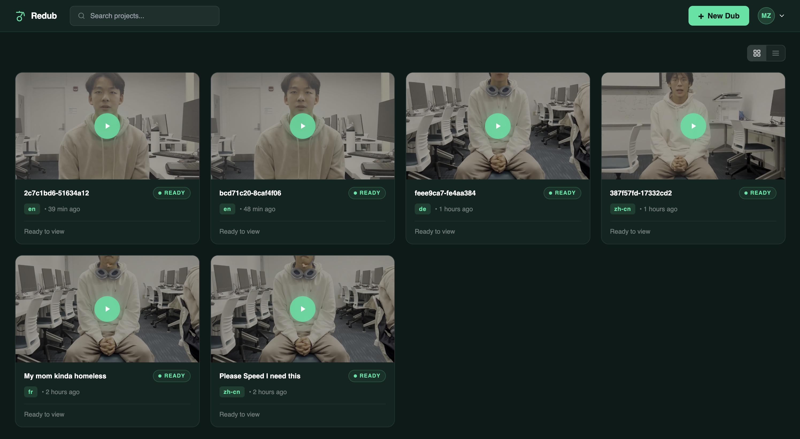The width and height of the screenshot is (800, 439).
Task: Open the Redub home title link
Action: coord(44,16)
